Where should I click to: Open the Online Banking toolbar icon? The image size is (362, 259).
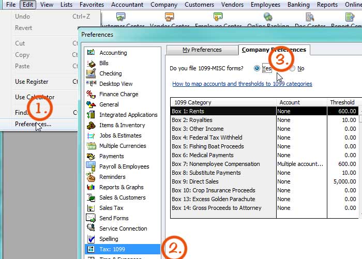click(268, 17)
